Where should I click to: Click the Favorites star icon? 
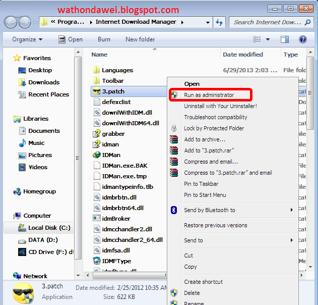[17, 58]
